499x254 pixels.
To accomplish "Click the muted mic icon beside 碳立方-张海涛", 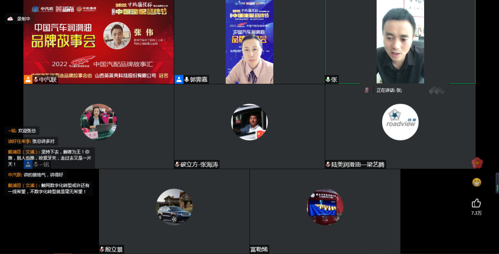I will 177,165.
